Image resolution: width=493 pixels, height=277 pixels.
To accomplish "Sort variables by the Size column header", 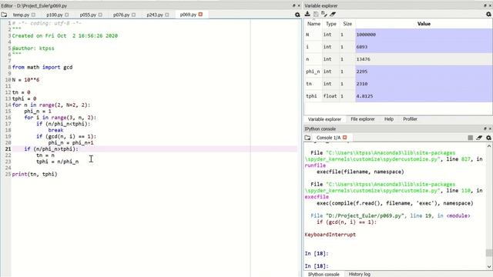I will point(347,24).
